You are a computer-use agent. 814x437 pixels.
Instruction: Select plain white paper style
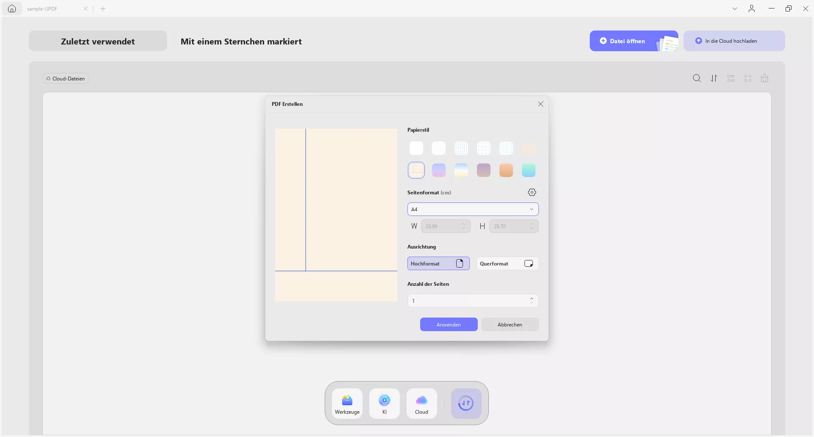[416, 148]
